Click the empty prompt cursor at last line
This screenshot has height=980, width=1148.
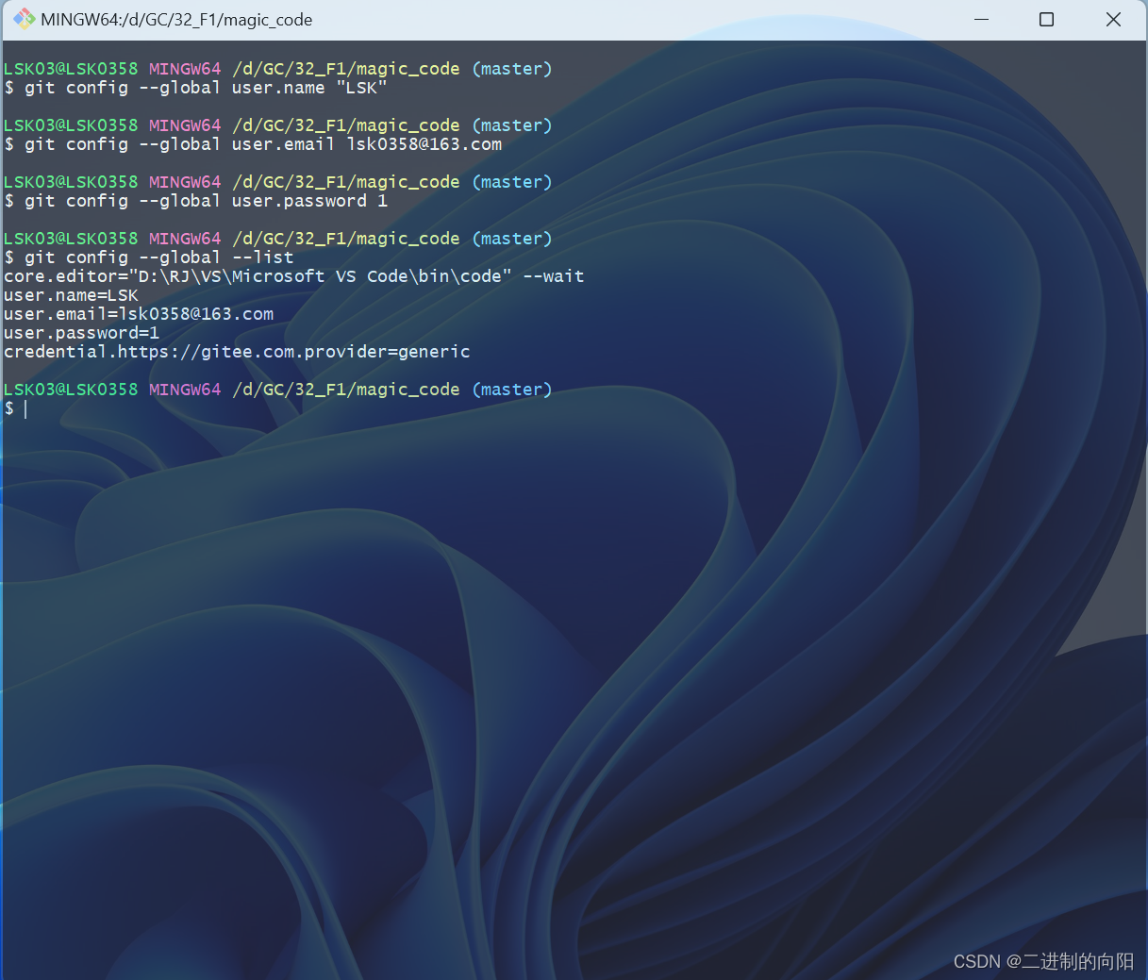point(25,408)
